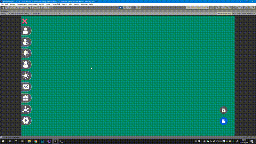Click the Unity Pause button
Screen dimensions: 256x144
pos(125,8)
